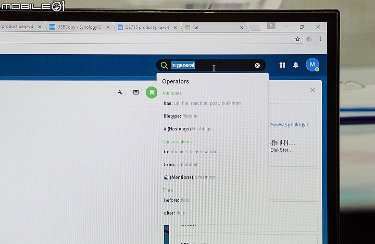Open a new browser tab
The height and width of the screenshot is (244, 375).
coord(255,28)
